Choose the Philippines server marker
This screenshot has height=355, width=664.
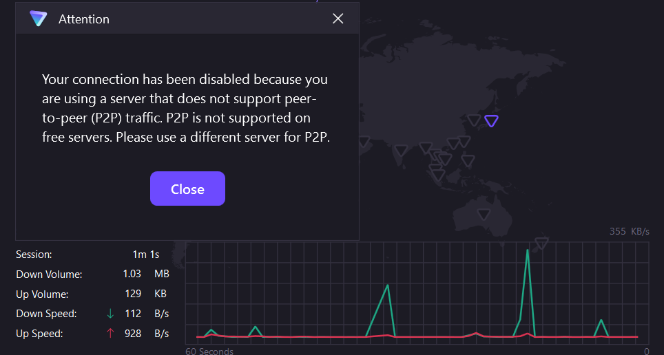468,161
